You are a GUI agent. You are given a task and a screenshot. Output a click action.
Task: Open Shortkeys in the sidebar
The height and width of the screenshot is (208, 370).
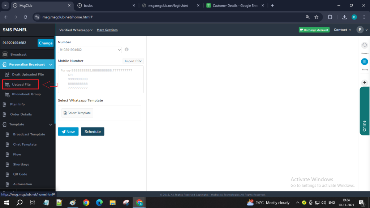coord(21,164)
